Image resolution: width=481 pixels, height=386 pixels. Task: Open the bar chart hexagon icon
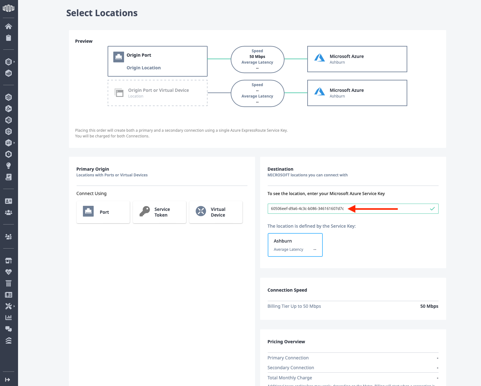[x=9, y=73]
